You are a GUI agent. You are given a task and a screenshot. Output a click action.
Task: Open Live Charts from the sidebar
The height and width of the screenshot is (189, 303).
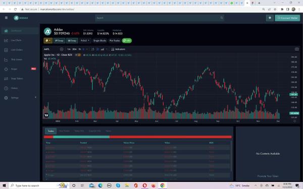(x=16, y=40)
